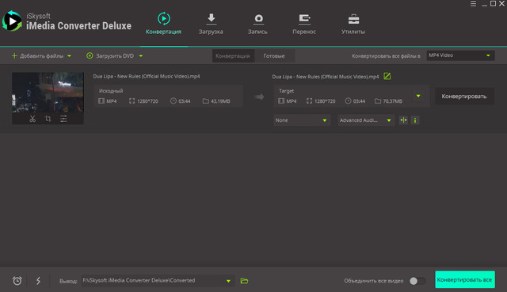Open the schedule alarm clock icon
The height and width of the screenshot is (292, 507).
(17, 281)
